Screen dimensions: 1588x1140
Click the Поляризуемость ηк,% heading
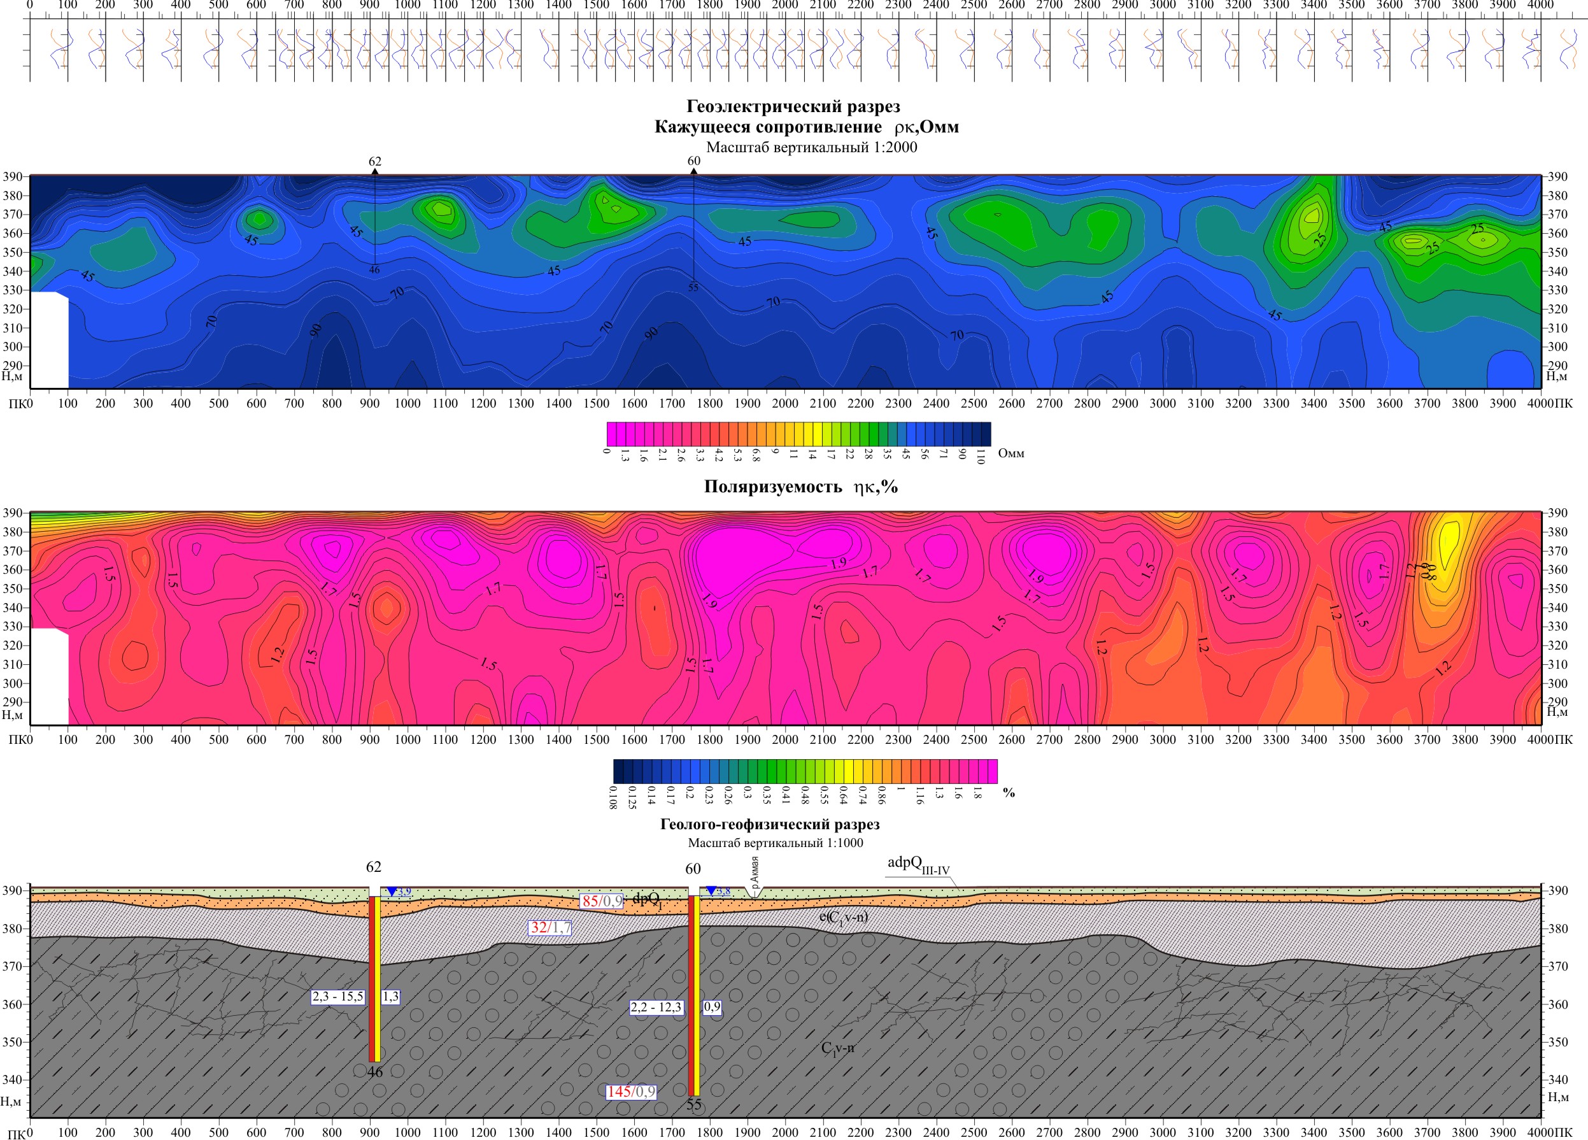(800, 487)
